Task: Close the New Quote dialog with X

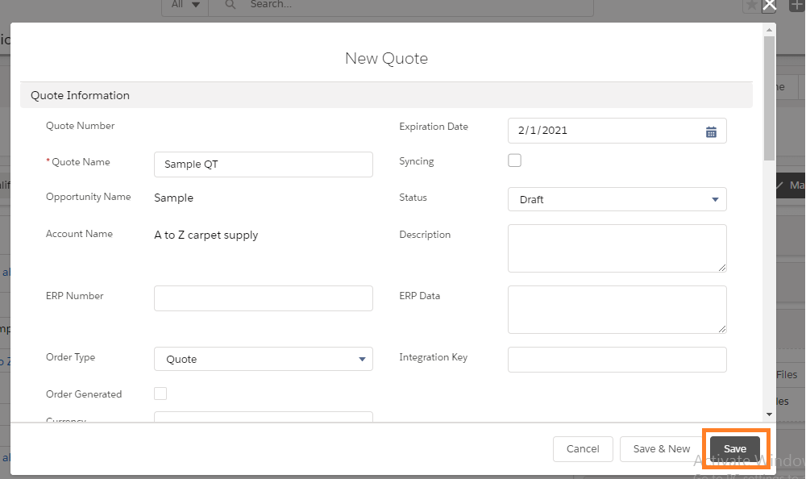Action: pos(769,6)
